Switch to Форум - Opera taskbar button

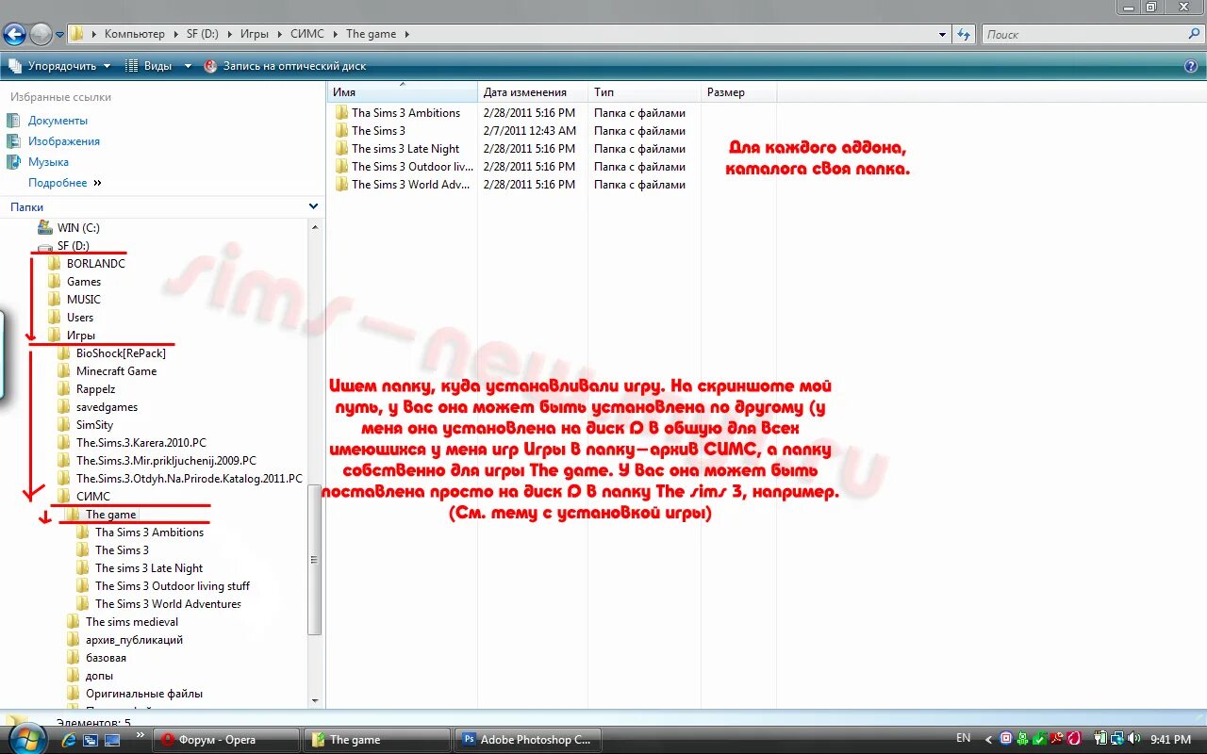(x=226, y=740)
